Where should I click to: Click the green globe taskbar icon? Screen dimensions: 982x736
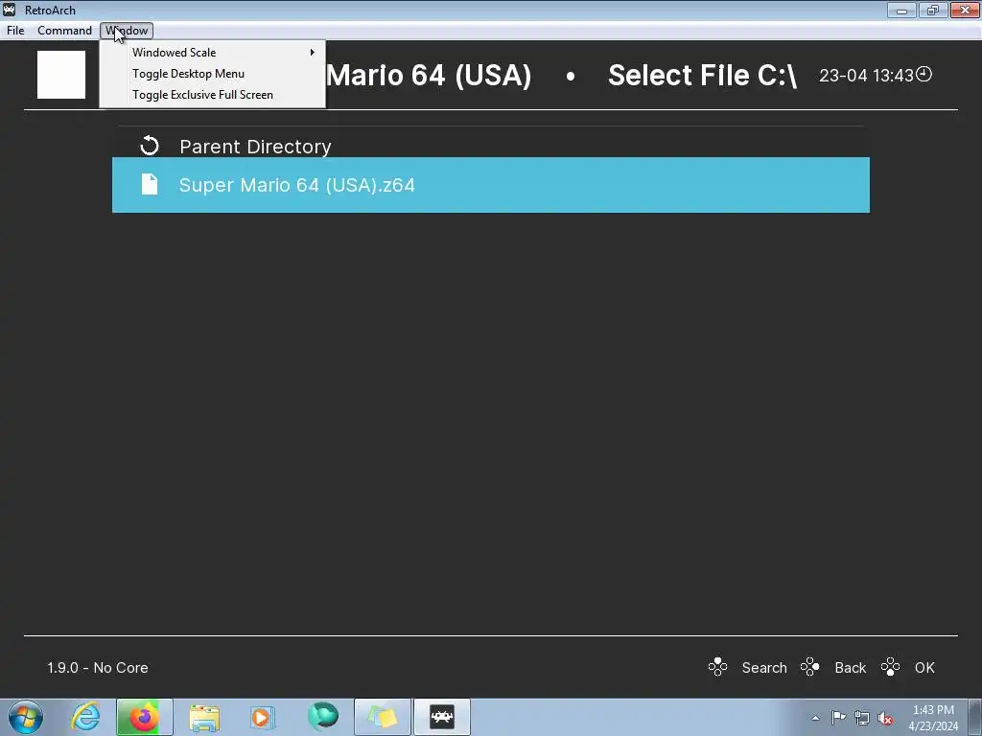[x=323, y=717]
